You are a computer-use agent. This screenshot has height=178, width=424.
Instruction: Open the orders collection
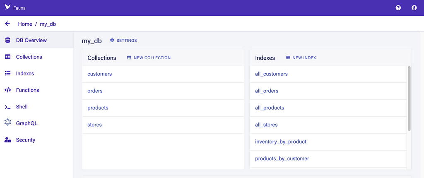[95, 91]
